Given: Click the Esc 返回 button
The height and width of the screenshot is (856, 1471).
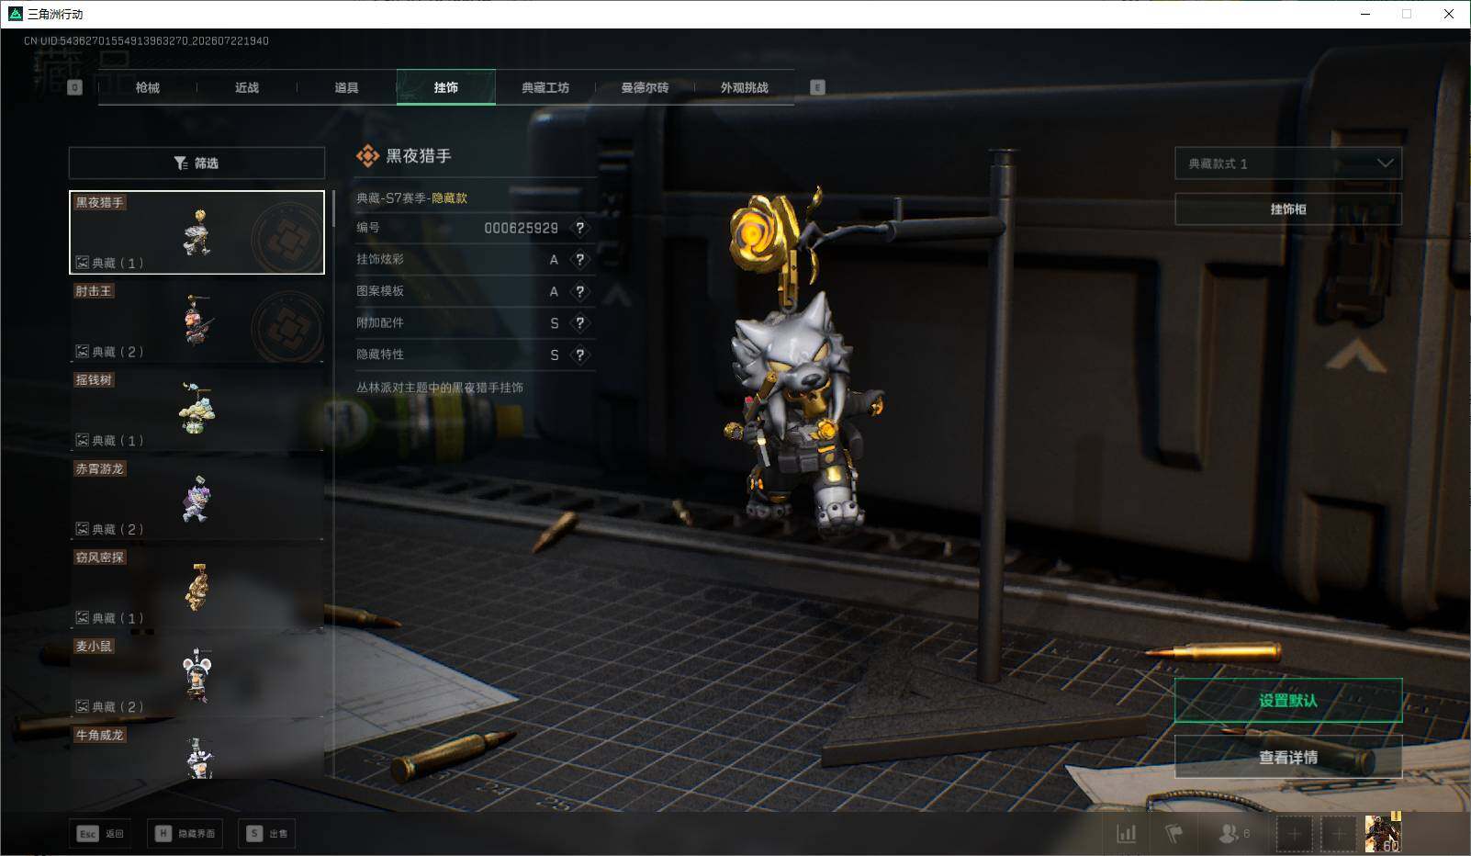Looking at the screenshot, I should tap(100, 834).
